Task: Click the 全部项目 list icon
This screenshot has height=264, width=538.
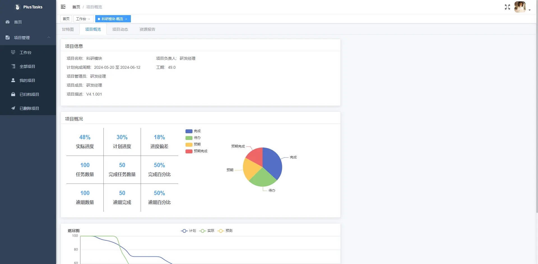Action: click(13, 66)
